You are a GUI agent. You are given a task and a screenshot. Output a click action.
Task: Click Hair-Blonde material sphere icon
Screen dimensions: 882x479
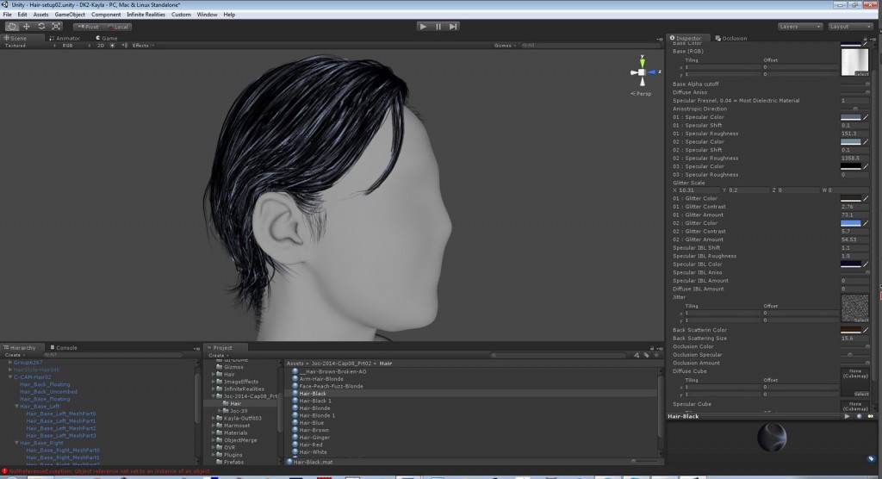coord(295,408)
